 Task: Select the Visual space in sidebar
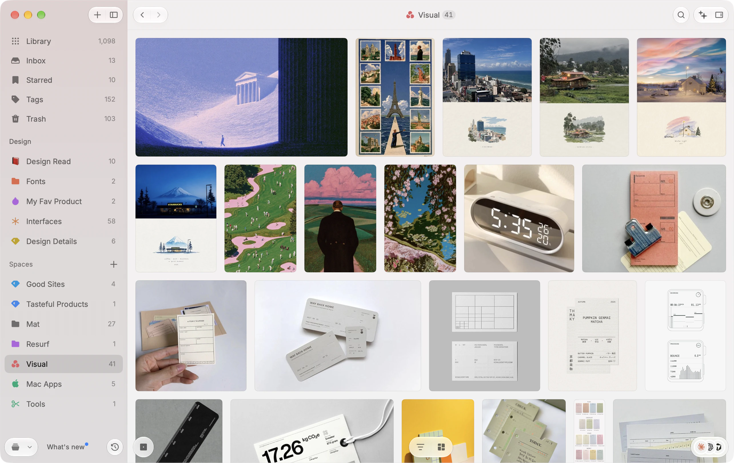click(63, 364)
